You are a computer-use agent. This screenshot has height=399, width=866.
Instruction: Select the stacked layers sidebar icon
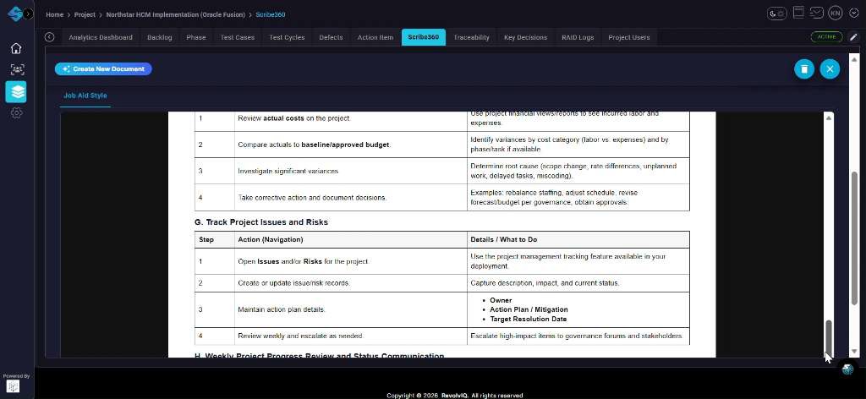16,91
